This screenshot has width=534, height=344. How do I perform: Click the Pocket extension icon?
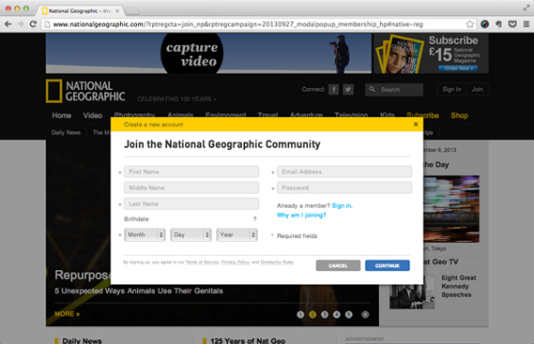pos(512,24)
